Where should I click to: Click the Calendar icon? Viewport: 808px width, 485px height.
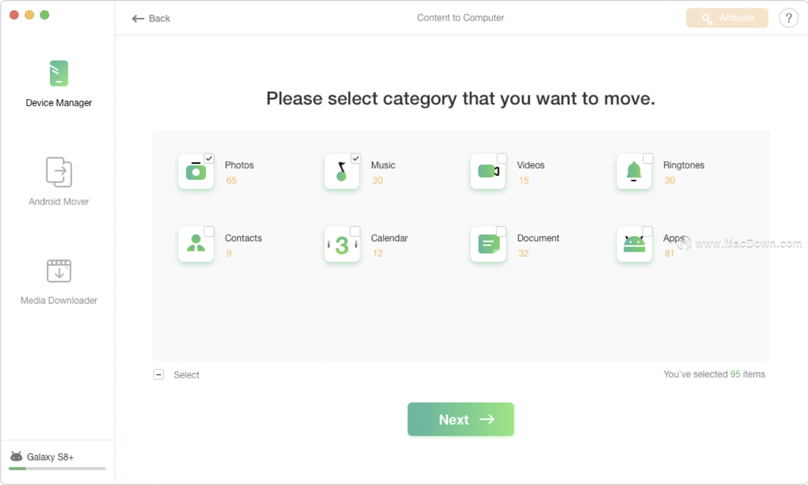click(x=342, y=244)
